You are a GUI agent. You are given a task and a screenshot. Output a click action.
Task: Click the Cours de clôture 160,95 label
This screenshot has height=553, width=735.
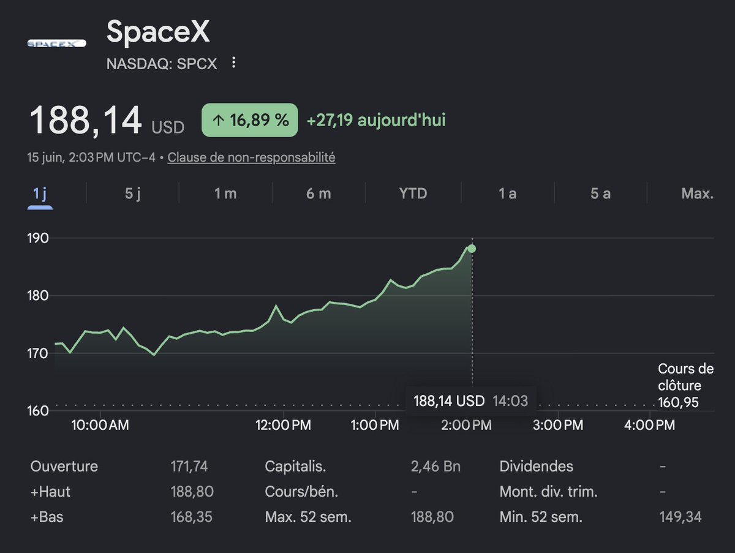tap(685, 386)
